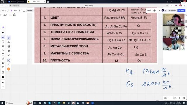Zoom out with minus button
Image resolution: width=187 pixels, height=105 pixels.
[x=170, y=98]
